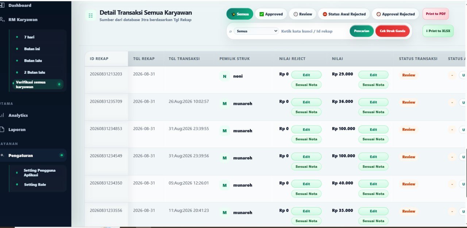Click the Pencarian button
This screenshot has width=467, height=228.
tap(362, 31)
